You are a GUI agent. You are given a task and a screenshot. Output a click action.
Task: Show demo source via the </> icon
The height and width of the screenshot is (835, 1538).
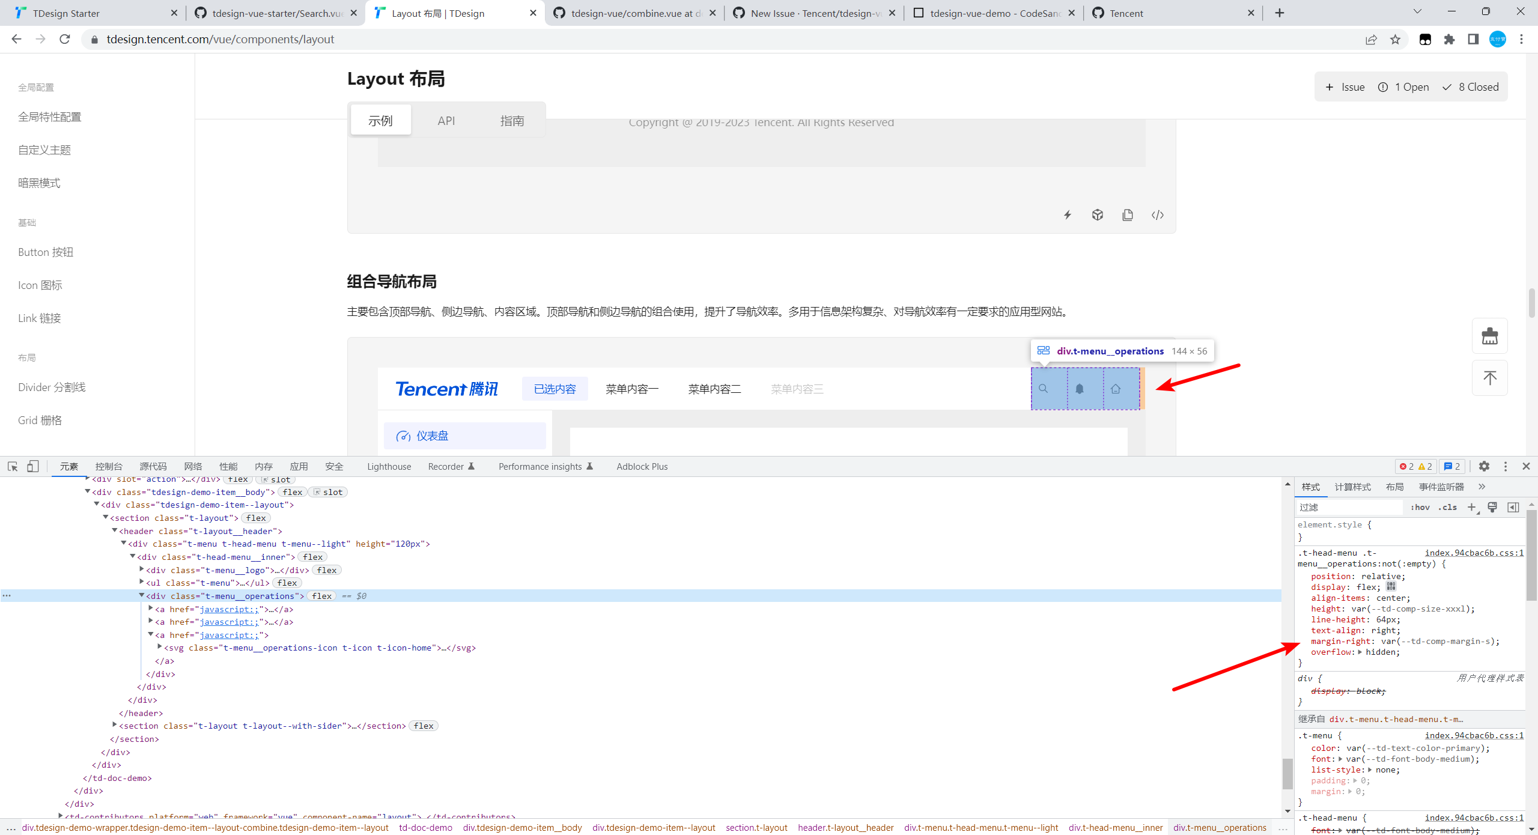(1157, 214)
